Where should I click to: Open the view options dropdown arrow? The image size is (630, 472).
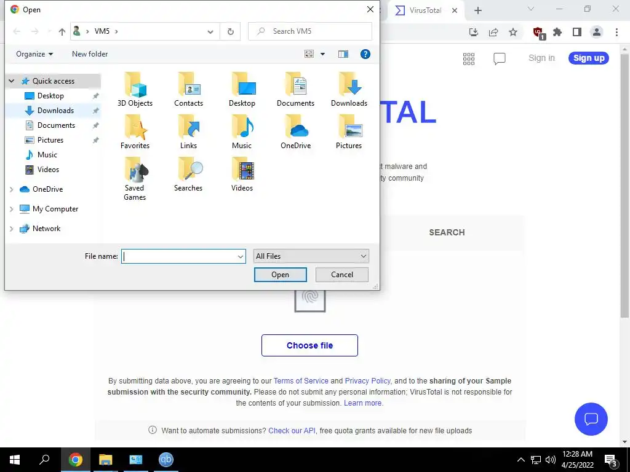click(322, 54)
